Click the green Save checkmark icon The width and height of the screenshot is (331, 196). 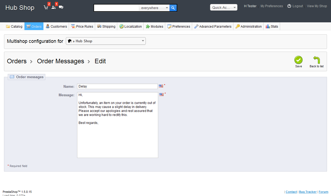(x=298, y=60)
